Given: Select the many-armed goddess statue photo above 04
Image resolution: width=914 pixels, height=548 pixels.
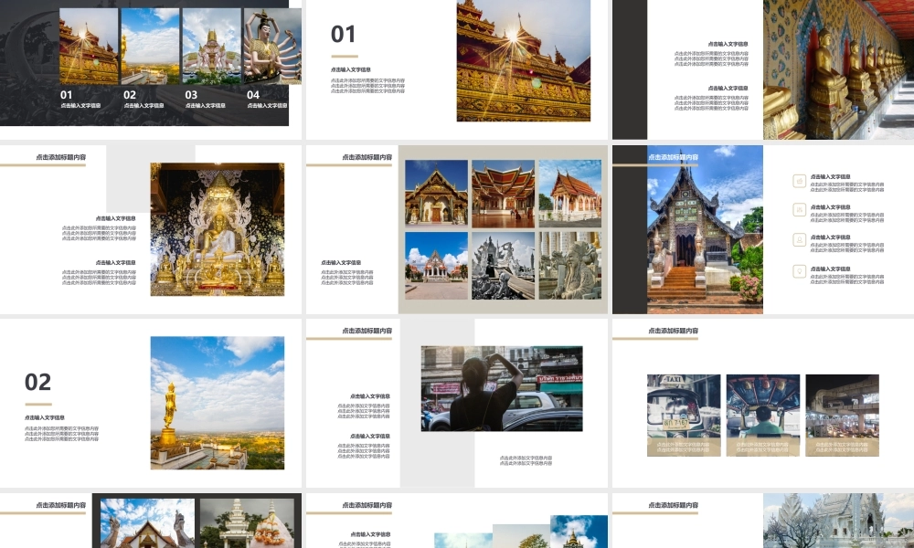Looking at the screenshot, I should (272, 46).
